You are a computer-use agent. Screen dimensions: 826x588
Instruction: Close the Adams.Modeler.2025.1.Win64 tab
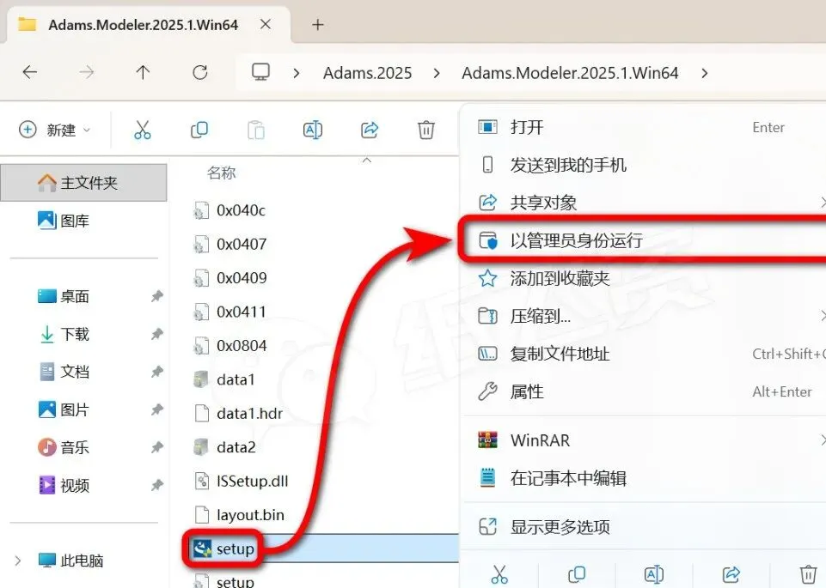(x=266, y=24)
